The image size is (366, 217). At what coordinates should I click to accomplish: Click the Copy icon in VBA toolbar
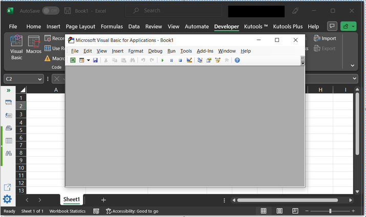tap(115, 60)
